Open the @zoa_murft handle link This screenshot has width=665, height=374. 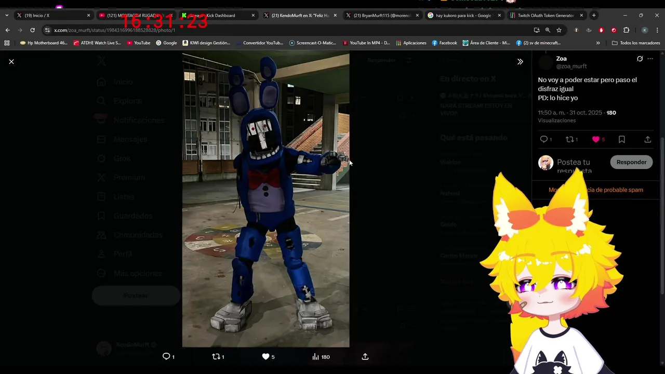[x=571, y=66]
